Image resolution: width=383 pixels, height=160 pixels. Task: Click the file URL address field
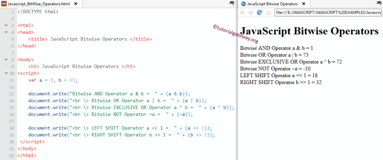point(328,12)
